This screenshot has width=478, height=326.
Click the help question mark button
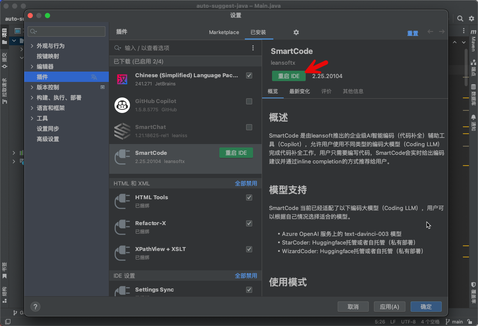click(35, 307)
